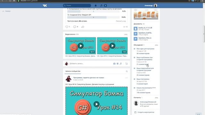Open Мои идеи для программ discussion
Viewport: 205px width, 115px height.
coord(145,49)
